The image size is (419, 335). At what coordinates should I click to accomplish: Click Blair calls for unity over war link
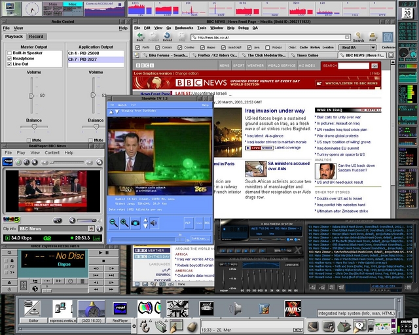tap(338, 117)
